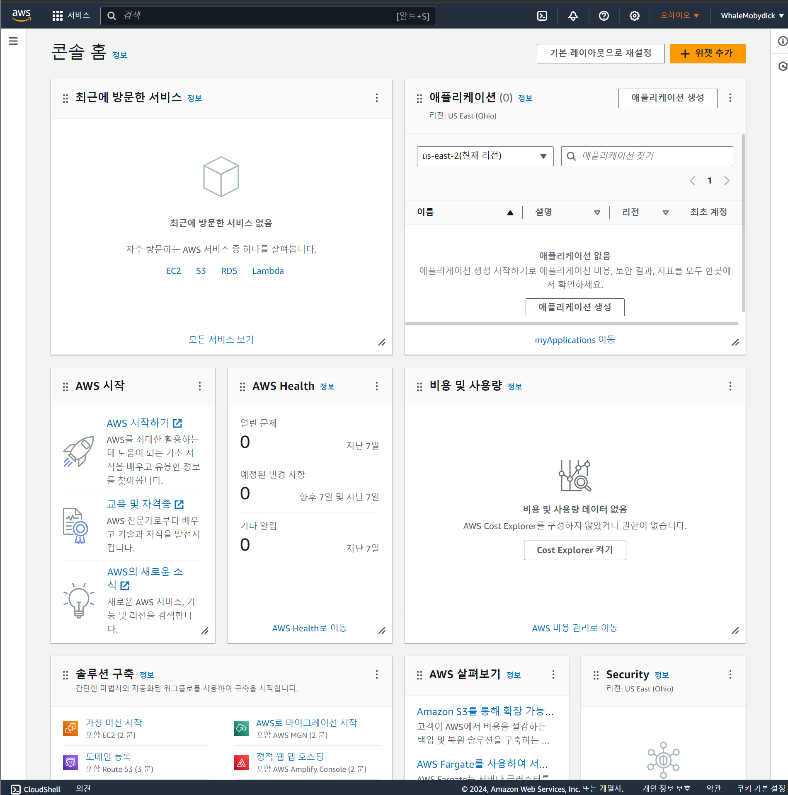The height and width of the screenshot is (795, 788).
Task: Open 쿠키 기본 설정 in the footer
Action: (x=761, y=789)
